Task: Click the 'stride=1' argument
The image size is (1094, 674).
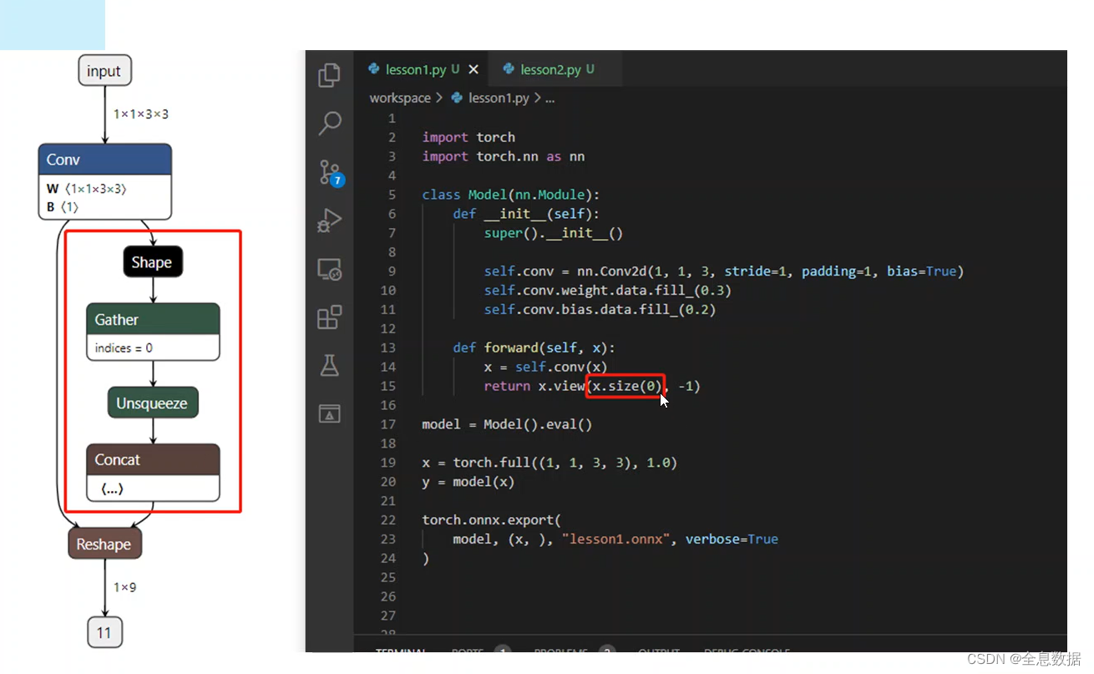Action: (758, 271)
